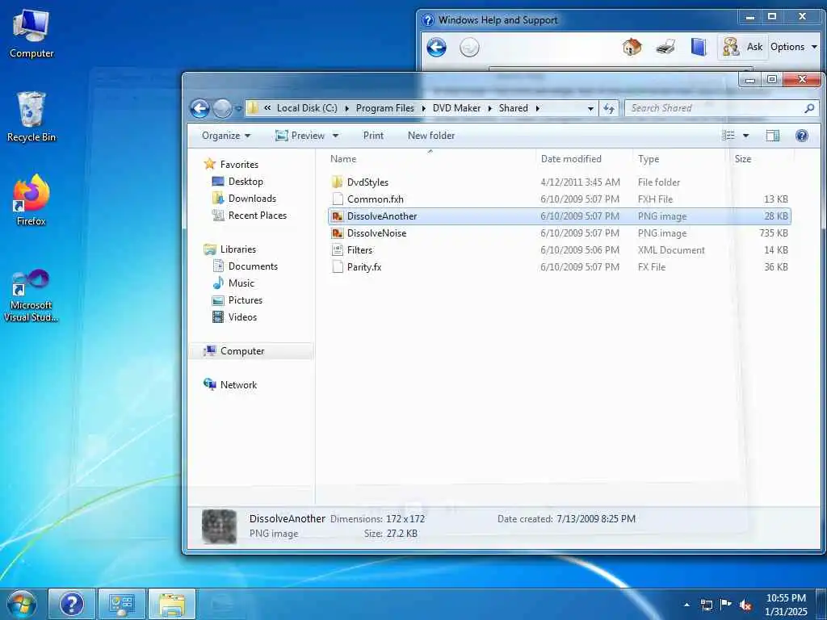The width and height of the screenshot is (827, 620).
Task: Open the Documents library
Action: [x=253, y=266]
